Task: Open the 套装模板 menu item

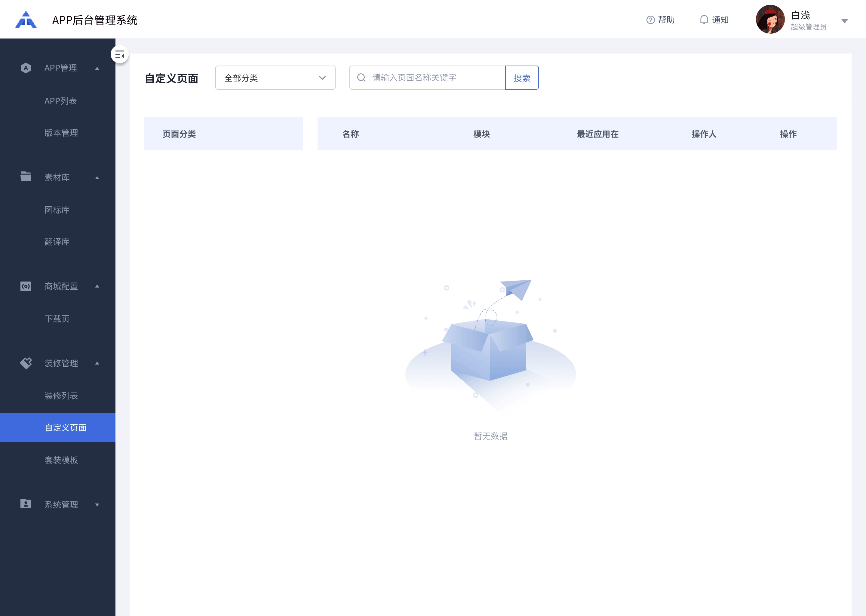Action: (61, 460)
